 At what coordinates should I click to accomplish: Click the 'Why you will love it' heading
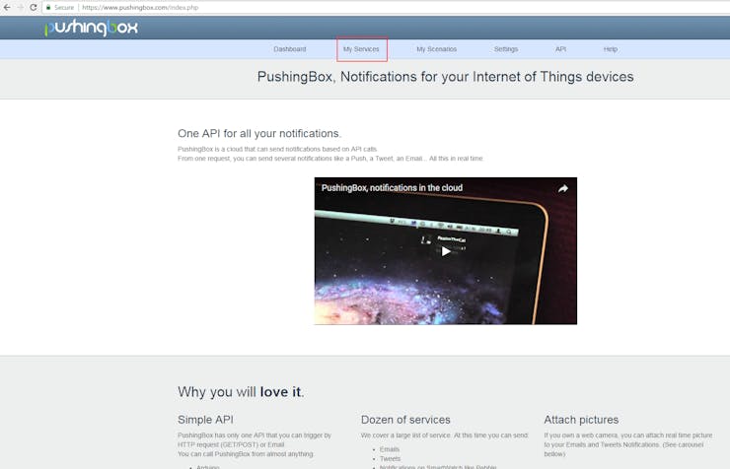click(x=241, y=392)
